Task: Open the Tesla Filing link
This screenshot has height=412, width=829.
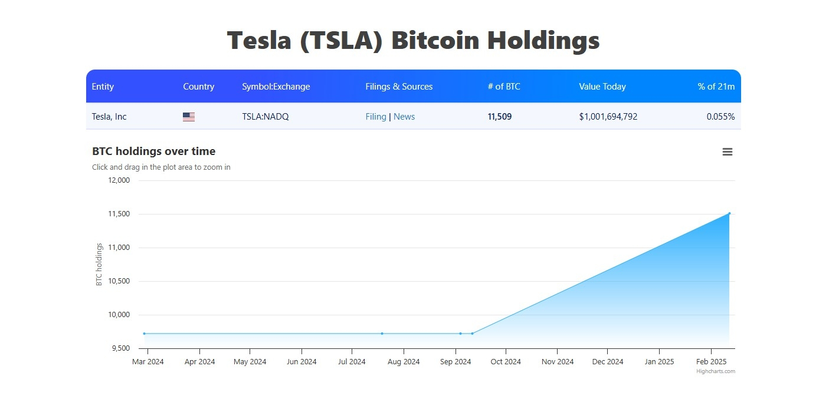Action: (376, 117)
